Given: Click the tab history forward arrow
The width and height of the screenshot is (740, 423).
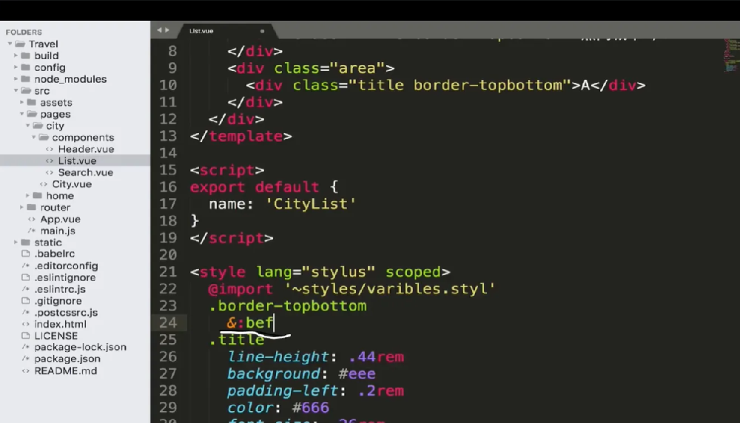Looking at the screenshot, I should coord(167,30).
